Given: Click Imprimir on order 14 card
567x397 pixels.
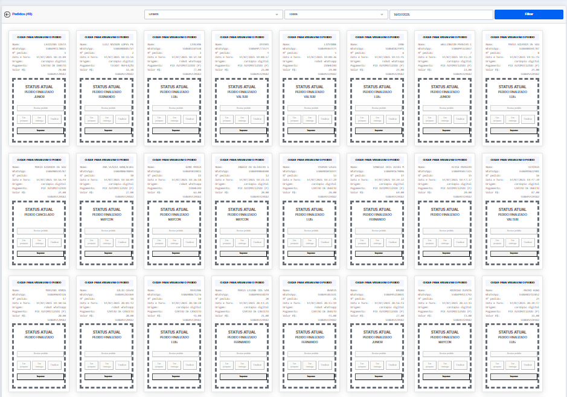Looking at the screenshot, I should [x=379, y=253].
